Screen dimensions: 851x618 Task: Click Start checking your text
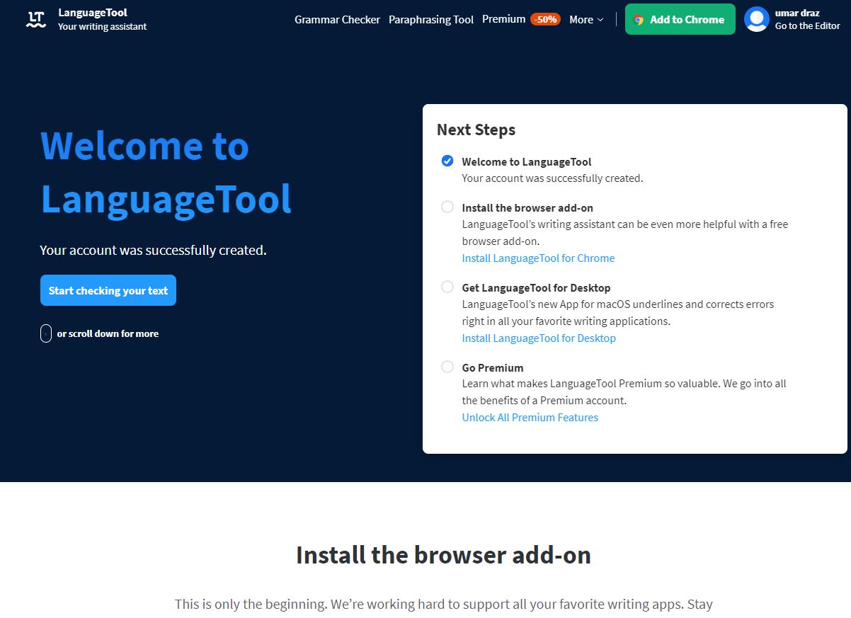[x=108, y=290]
